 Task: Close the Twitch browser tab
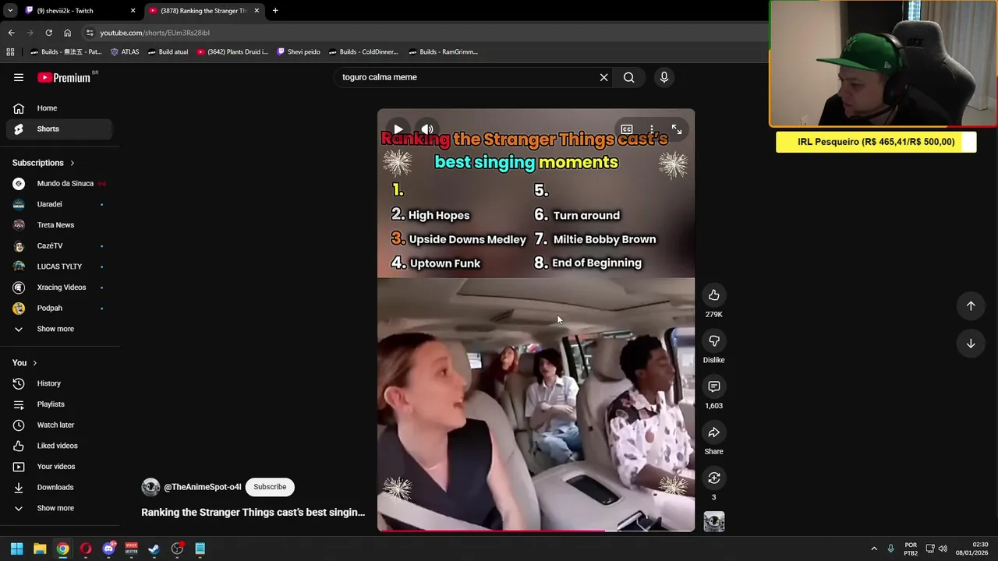coord(133,11)
